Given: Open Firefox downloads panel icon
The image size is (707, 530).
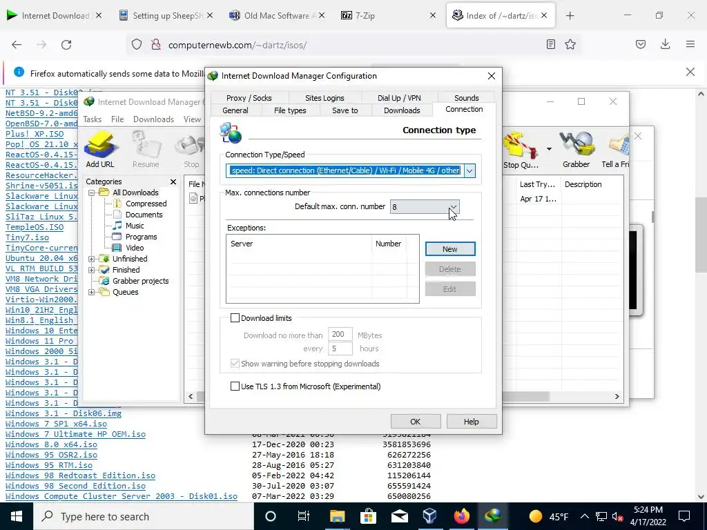Looking at the screenshot, I should (x=665, y=44).
